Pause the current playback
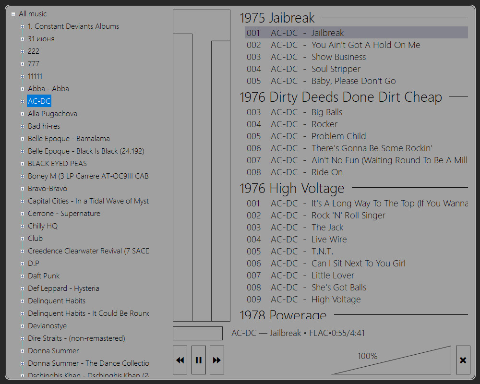This screenshot has height=384, width=480. point(199,360)
